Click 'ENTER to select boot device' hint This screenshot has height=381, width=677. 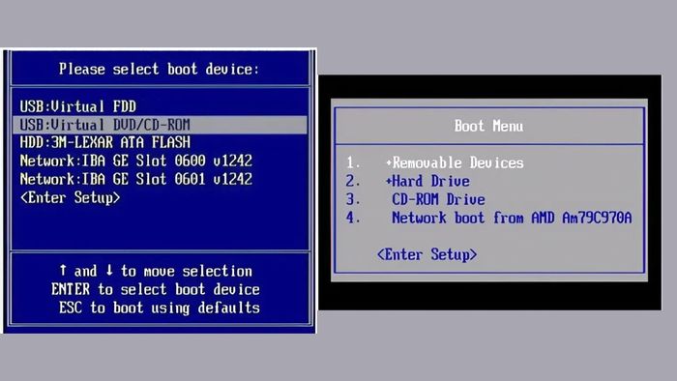[156, 289]
